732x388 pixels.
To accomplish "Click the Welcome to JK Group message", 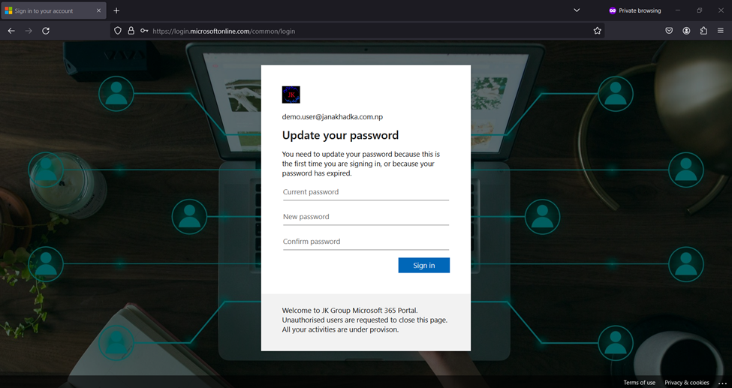I will pyautogui.click(x=365, y=320).
